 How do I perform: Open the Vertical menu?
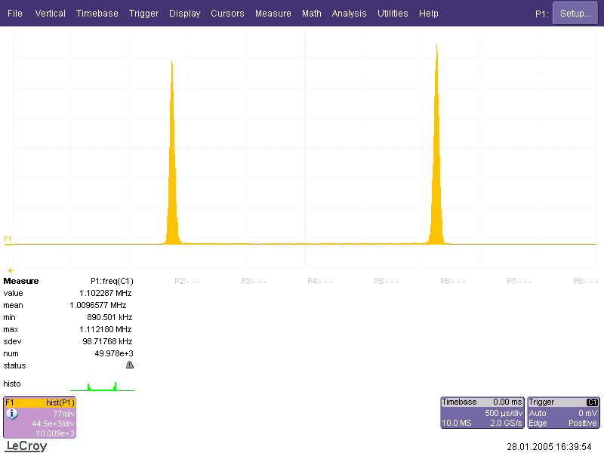(50, 14)
